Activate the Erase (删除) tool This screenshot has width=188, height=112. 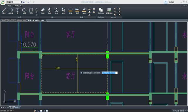(x=43, y=11)
